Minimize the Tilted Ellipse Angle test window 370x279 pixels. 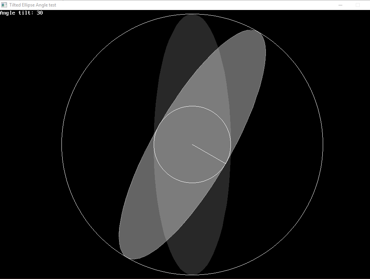(340, 5)
